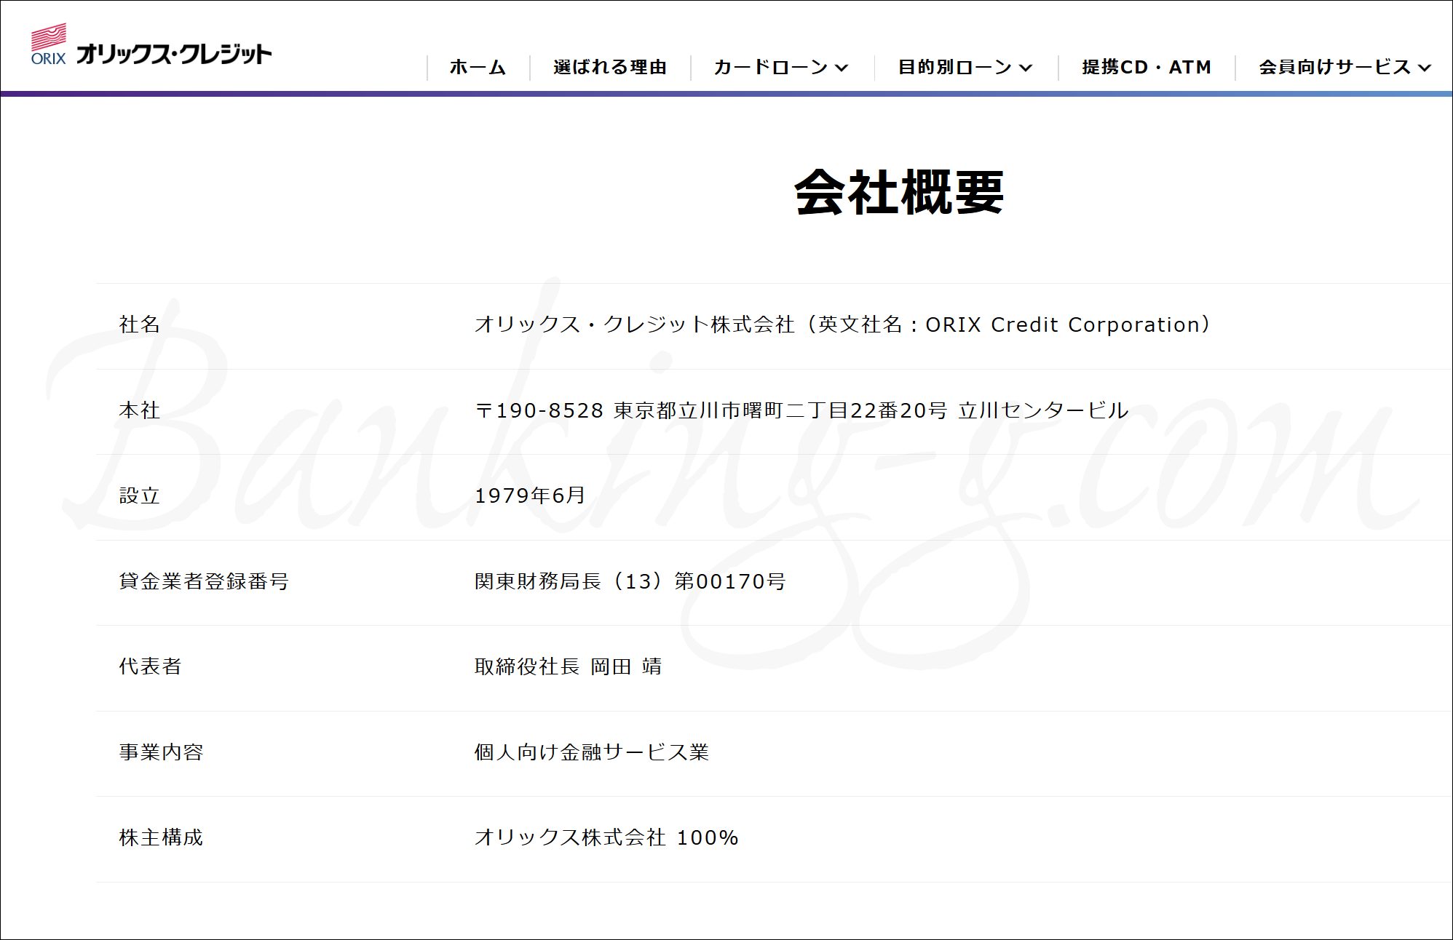1453x940 pixels.
Task: Open the ホーム menu item
Action: [x=478, y=67]
